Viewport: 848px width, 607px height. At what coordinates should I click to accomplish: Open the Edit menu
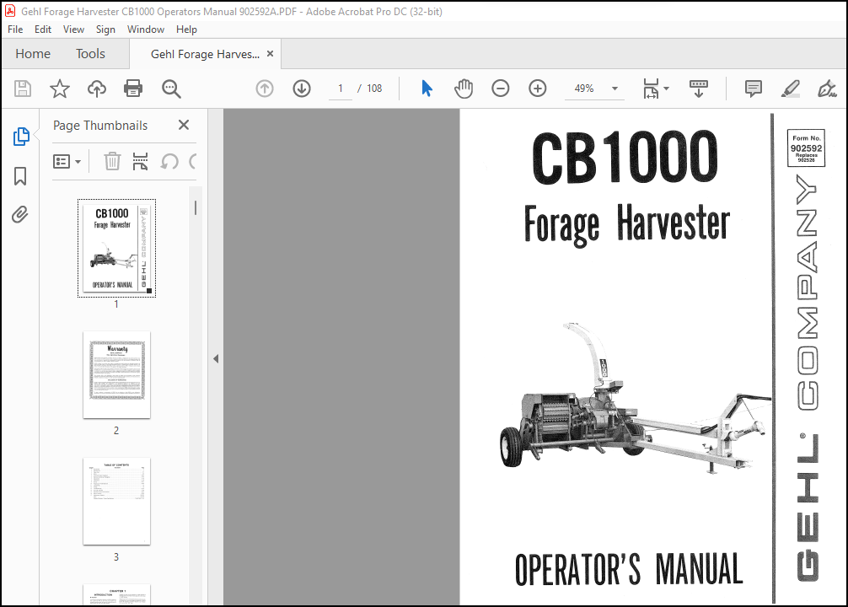coord(43,30)
